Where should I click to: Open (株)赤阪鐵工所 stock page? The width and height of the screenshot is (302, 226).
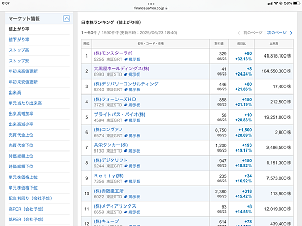tap(109, 191)
